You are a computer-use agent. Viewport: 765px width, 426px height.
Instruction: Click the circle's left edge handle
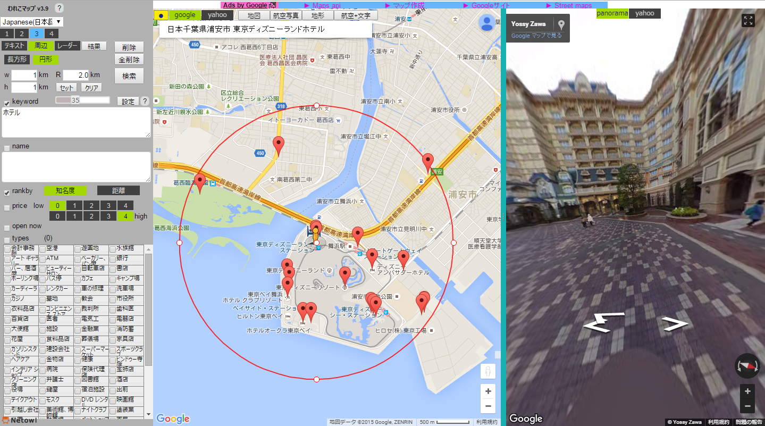tap(179, 243)
